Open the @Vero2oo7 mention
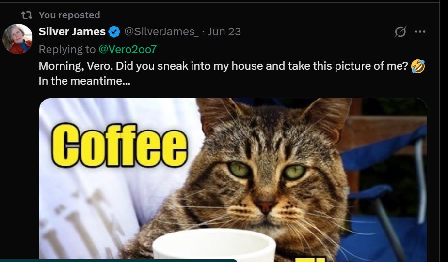Image resolution: width=448 pixels, height=262 pixels. tap(128, 50)
